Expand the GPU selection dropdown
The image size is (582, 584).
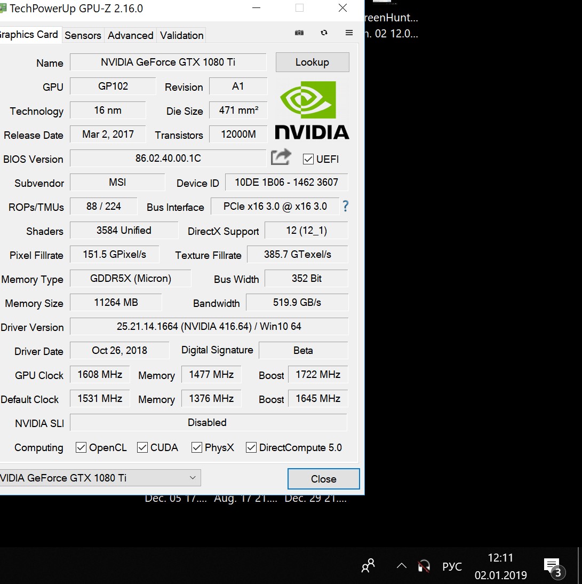click(193, 478)
